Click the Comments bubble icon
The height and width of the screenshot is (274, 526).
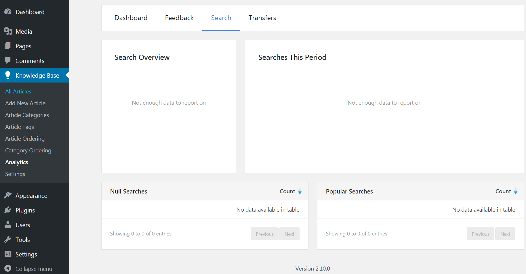click(8, 60)
